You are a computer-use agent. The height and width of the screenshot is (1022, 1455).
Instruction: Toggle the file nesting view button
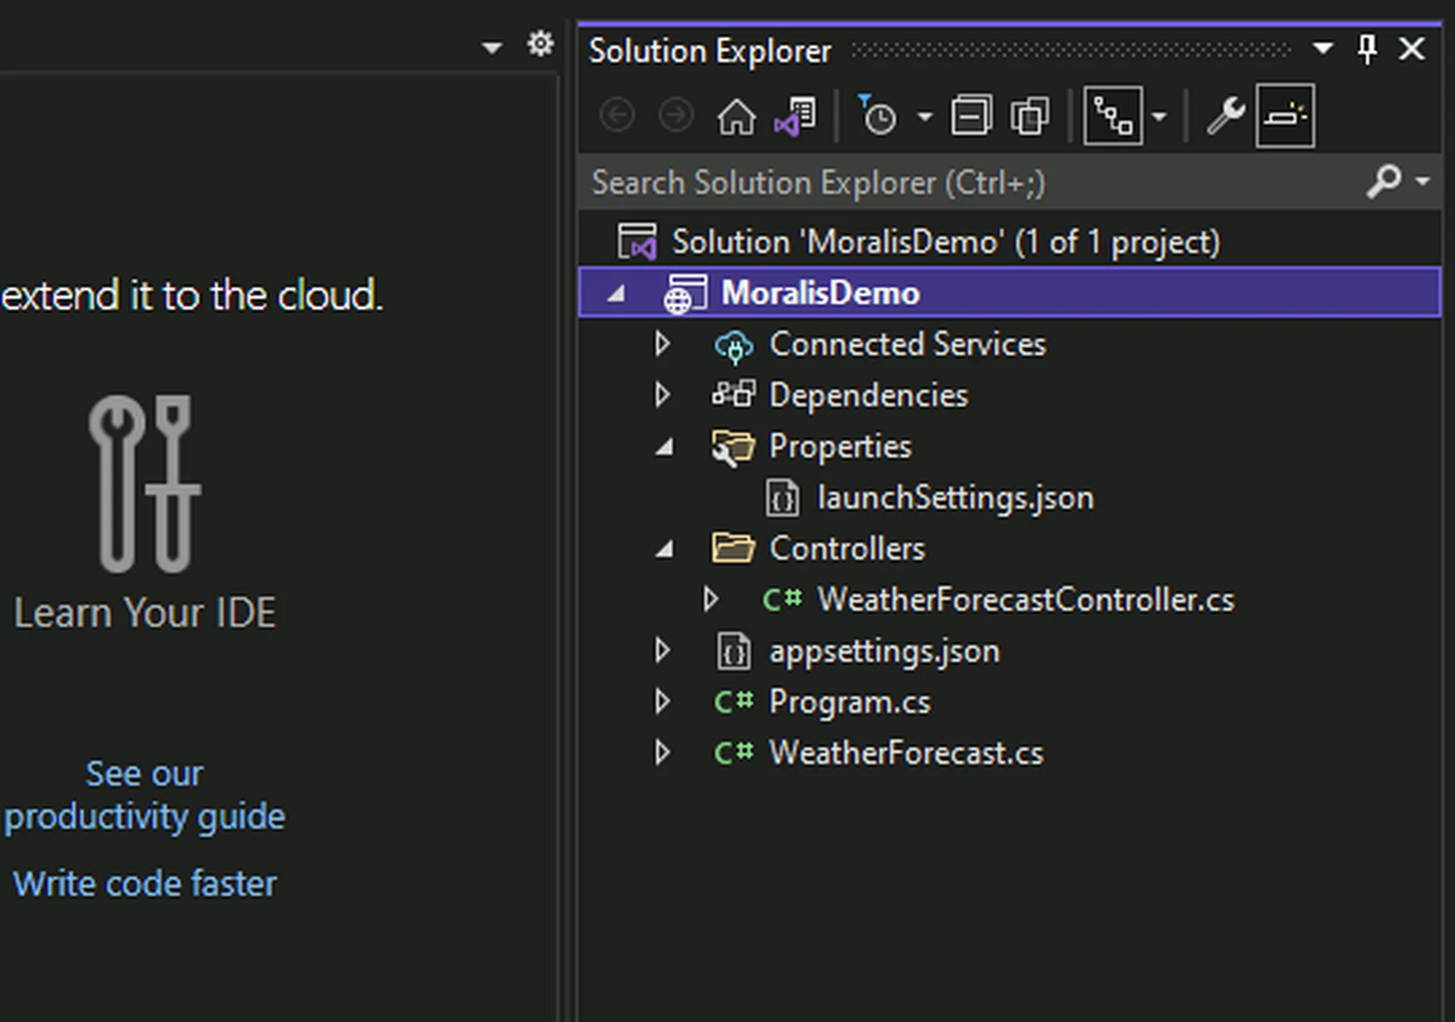[1113, 116]
